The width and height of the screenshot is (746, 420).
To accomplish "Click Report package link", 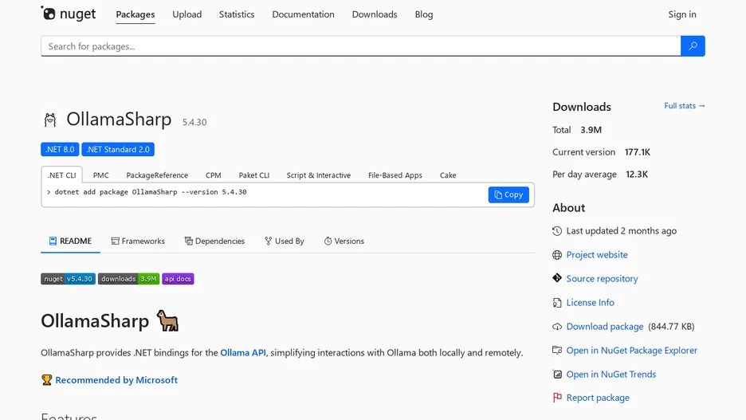I will point(598,398).
